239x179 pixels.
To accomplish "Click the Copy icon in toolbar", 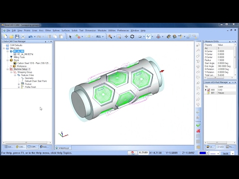I will pyautogui.click(x=55, y=36).
